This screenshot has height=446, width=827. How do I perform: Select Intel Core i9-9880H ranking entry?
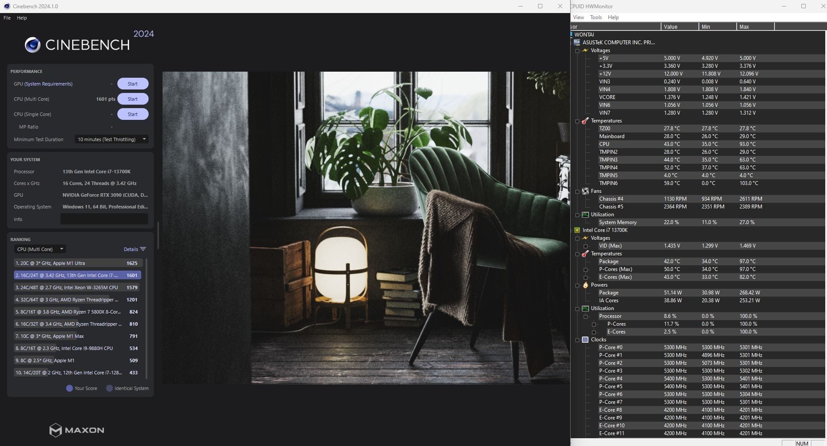pos(77,348)
